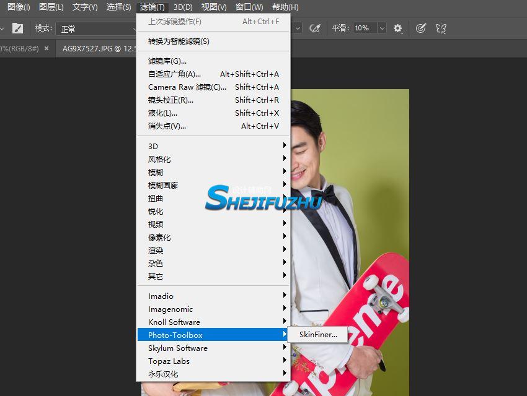Open the smoothing options gear
Image resolution: width=527 pixels, height=396 pixels.
(x=398, y=28)
